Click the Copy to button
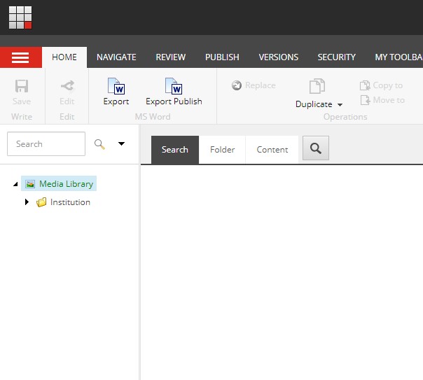 (x=382, y=85)
